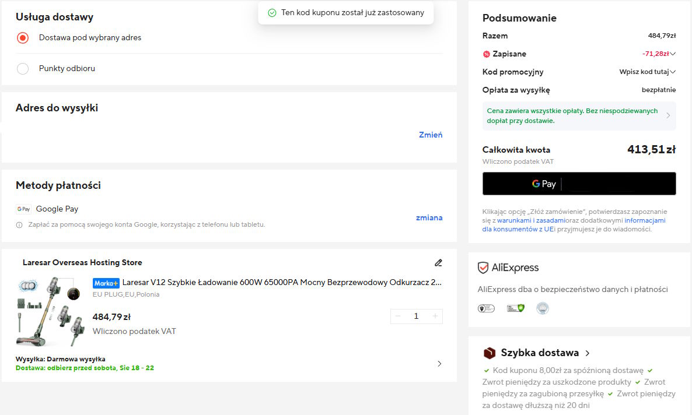Click the quantity field showing 1
Viewport: 692px width, 415px height.
(416, 316)
